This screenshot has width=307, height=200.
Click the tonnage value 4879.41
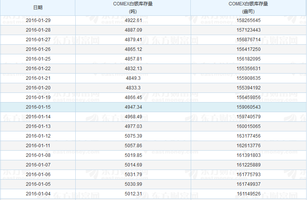(133, 40)
